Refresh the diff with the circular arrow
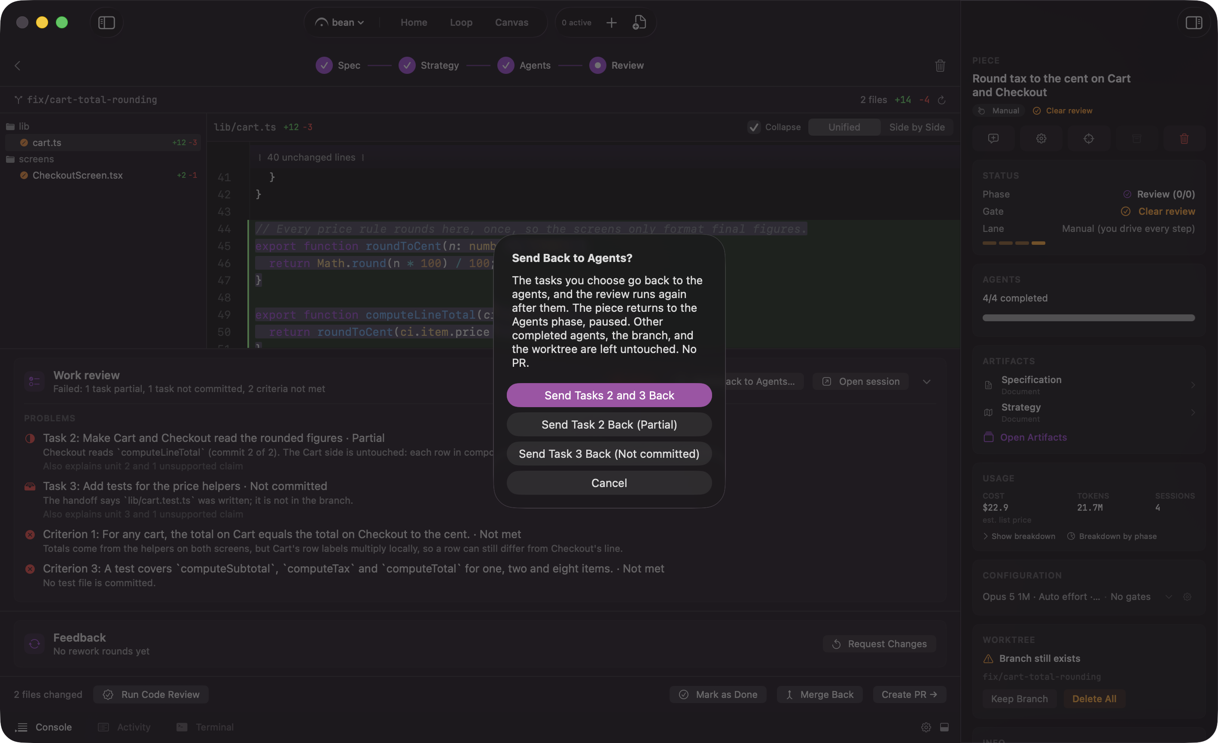This screenshot has width=1218, height=743. pos(942,100)
